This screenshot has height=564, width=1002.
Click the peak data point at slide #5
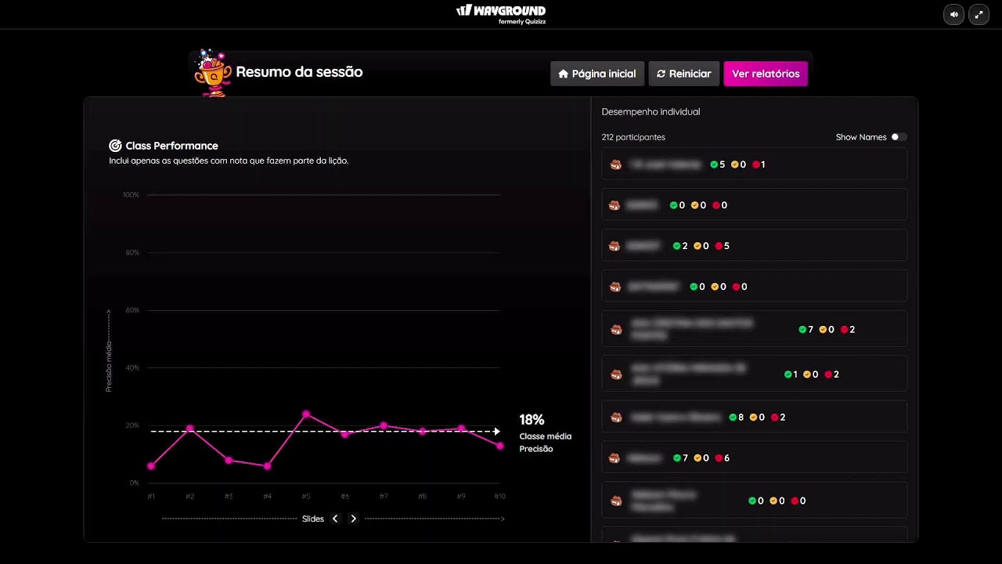coord(306,414)
